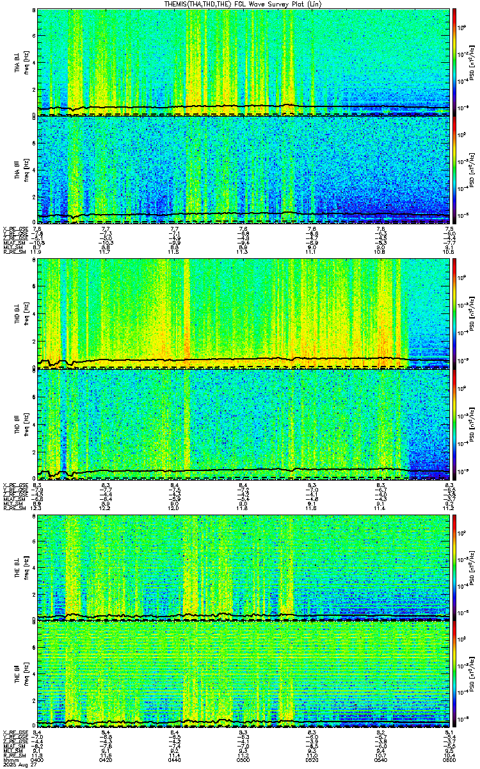480x769 pixels.
Task: Click the color bar beside THE B-perpendicular panel
Action: point(454,566)
